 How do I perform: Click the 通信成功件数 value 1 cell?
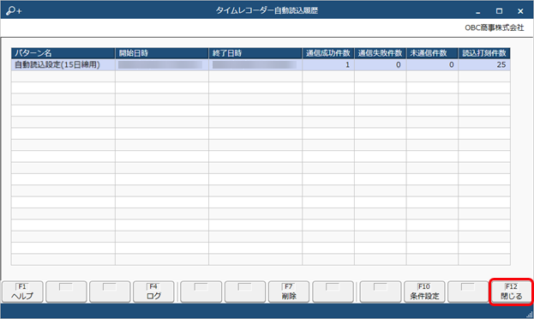(x=328, y=65)
